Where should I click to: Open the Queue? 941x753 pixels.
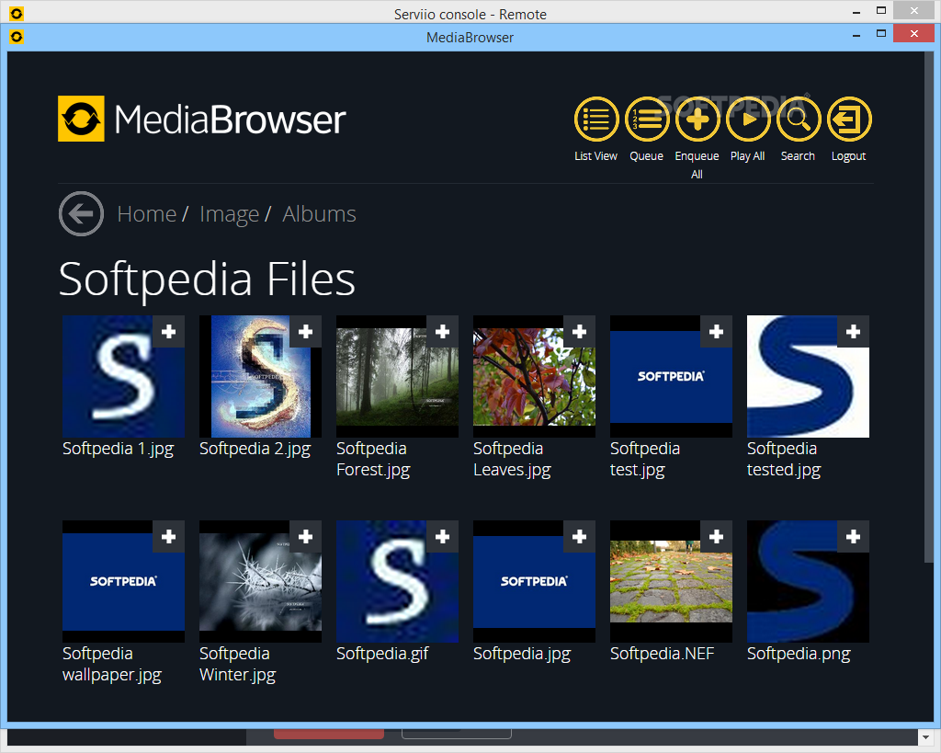[646, 119]
